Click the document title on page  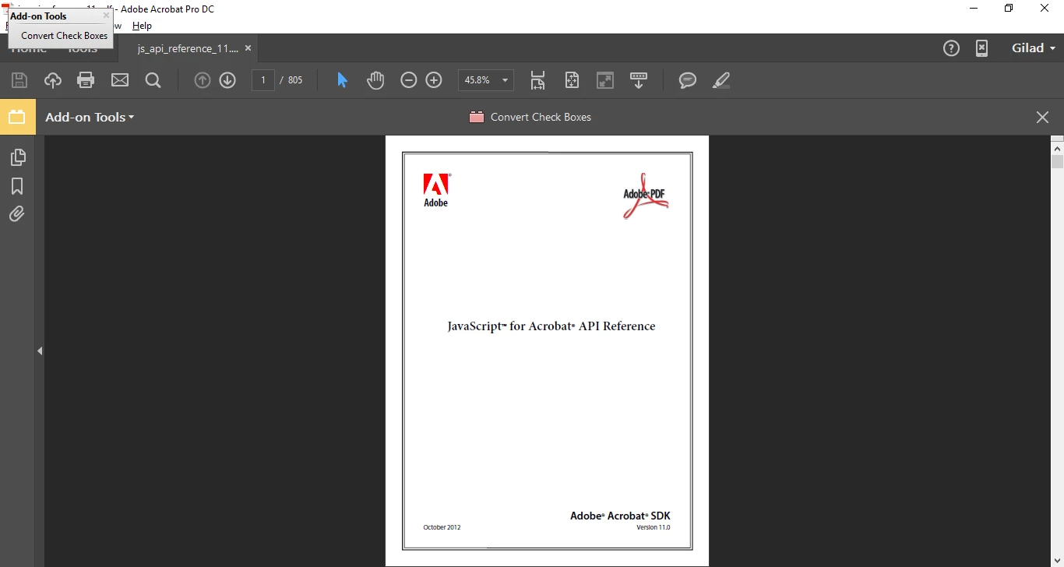click(551, 326)
